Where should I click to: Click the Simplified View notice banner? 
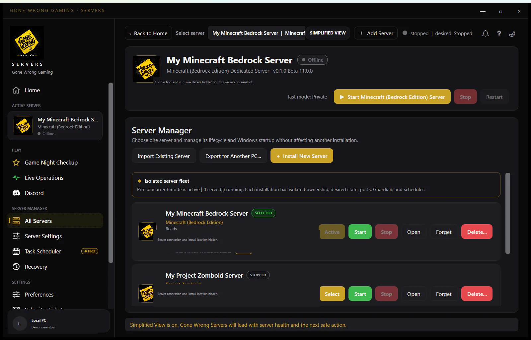[x=322, y=325]
